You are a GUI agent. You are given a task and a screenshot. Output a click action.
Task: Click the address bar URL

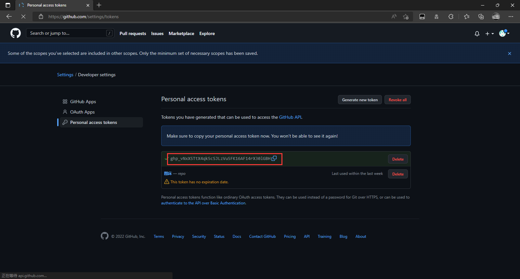point(84,17)
